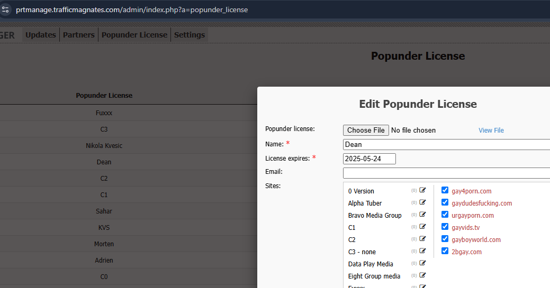Viewport: 550px width, 288px height.
Task: Switch to the Partners menu tab
Action: click(x=79, y=35)
